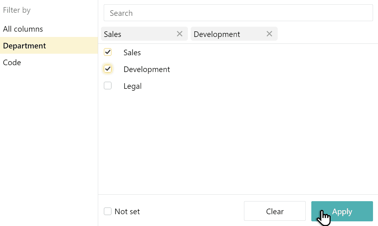Switch to the Code filter category
Viewport: 378px width, 226px height.
12,62
